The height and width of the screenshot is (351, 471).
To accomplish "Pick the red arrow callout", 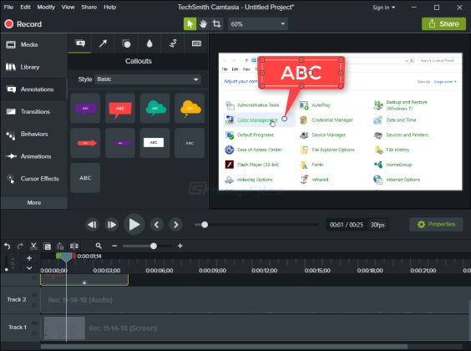I will point(85,143).
